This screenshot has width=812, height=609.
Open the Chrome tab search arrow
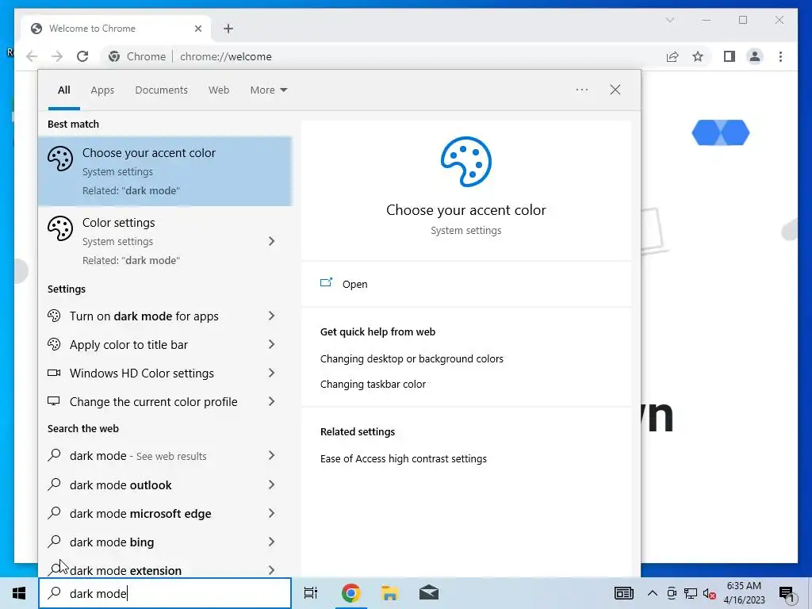pos(669,20)
